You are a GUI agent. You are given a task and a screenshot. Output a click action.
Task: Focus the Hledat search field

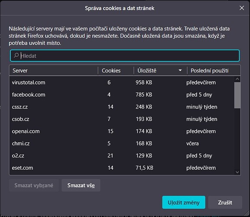[x=125, y=56]
